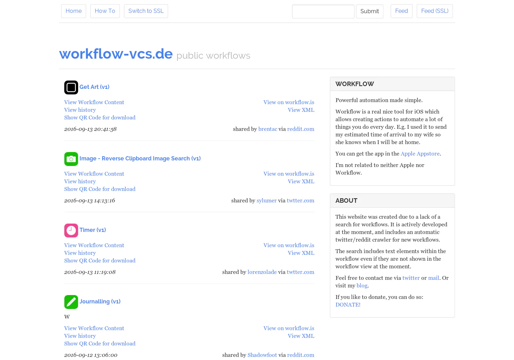514x360 pixels.
Task: Open user lorenzolade's link
Action: point(262,272)
